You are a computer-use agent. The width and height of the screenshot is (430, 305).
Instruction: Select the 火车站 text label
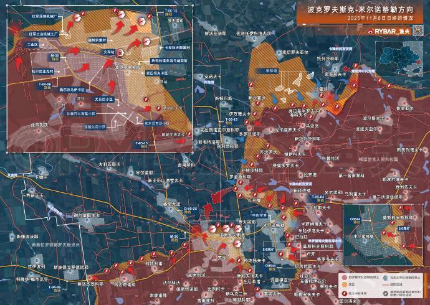point(108,52)
